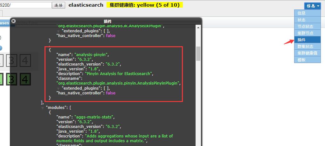Open the 集群节点 menu item
Screen dimensions: 325x146
pyautogui.click(x=308, y=33)
